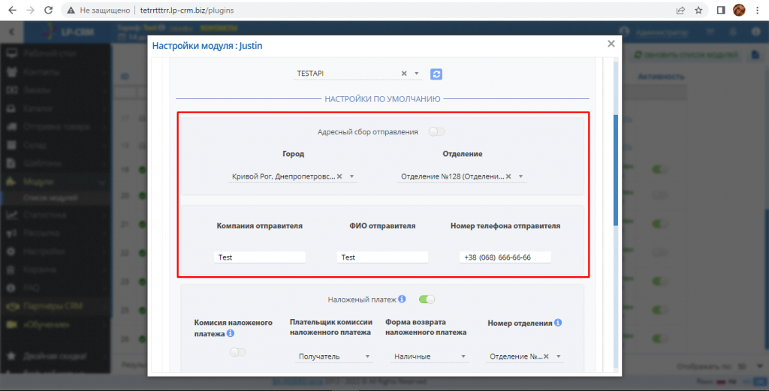Open the Плательщик комиссии dropdown showing Получатель
This screenshot has height=391, width=769.
[x=334, y=356]
